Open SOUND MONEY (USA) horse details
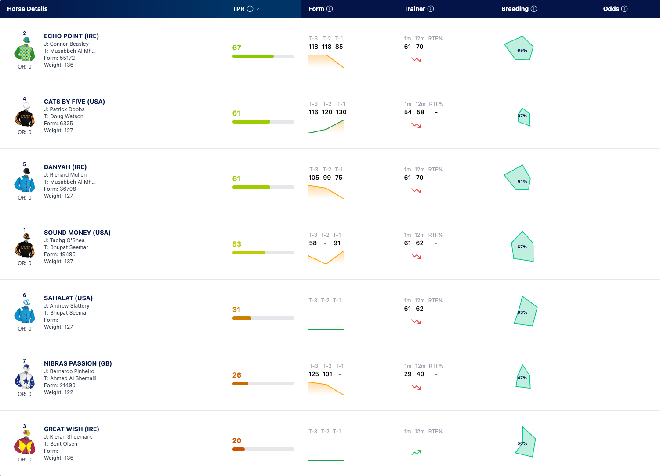This screenshot has height=476, width=660. tap(77, 233)
